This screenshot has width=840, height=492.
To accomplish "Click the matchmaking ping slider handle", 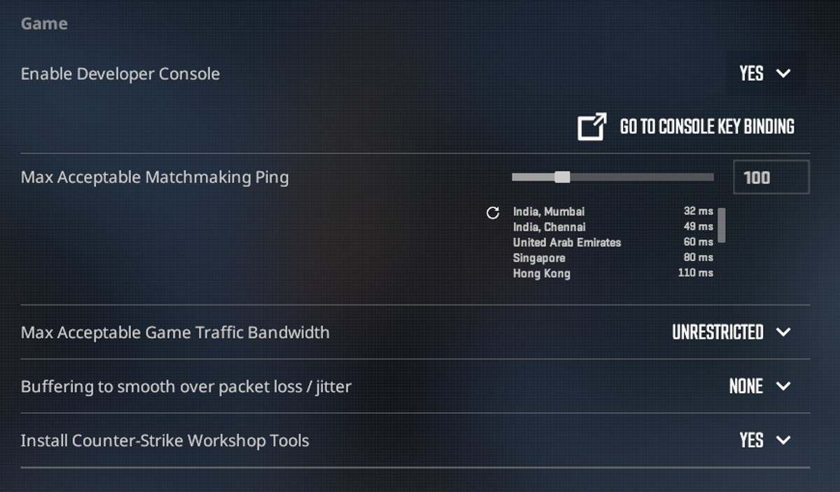I will click(x=562, y=177).
